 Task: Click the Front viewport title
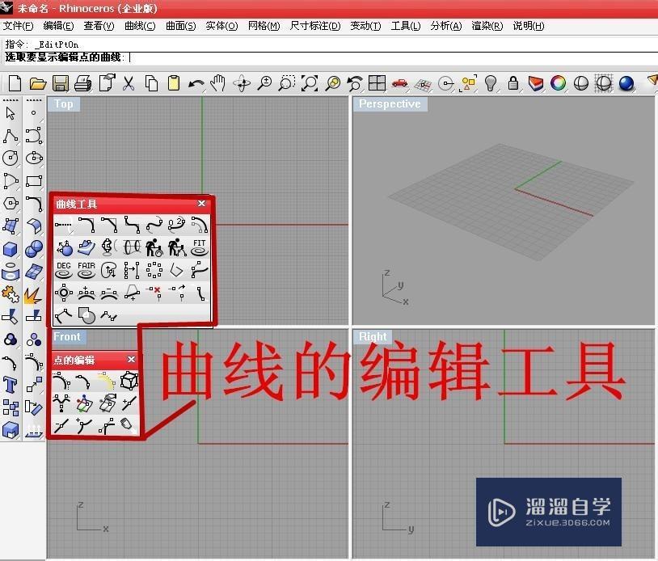coord(67,336)
